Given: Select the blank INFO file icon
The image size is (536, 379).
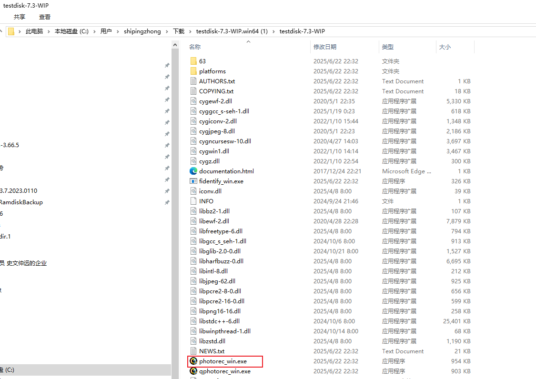Looking at the screenshot, I should tap(193, 201).
